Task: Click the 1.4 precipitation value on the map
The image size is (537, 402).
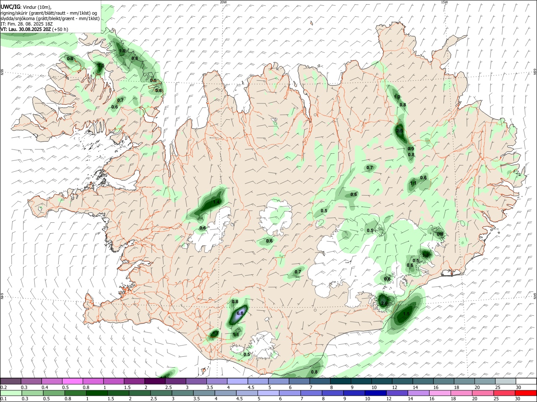Action: pos(216,202)
